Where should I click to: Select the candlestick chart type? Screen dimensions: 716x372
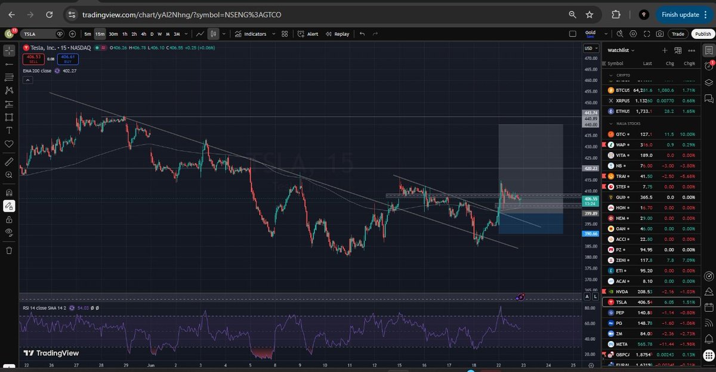click(x=214, y=34)
